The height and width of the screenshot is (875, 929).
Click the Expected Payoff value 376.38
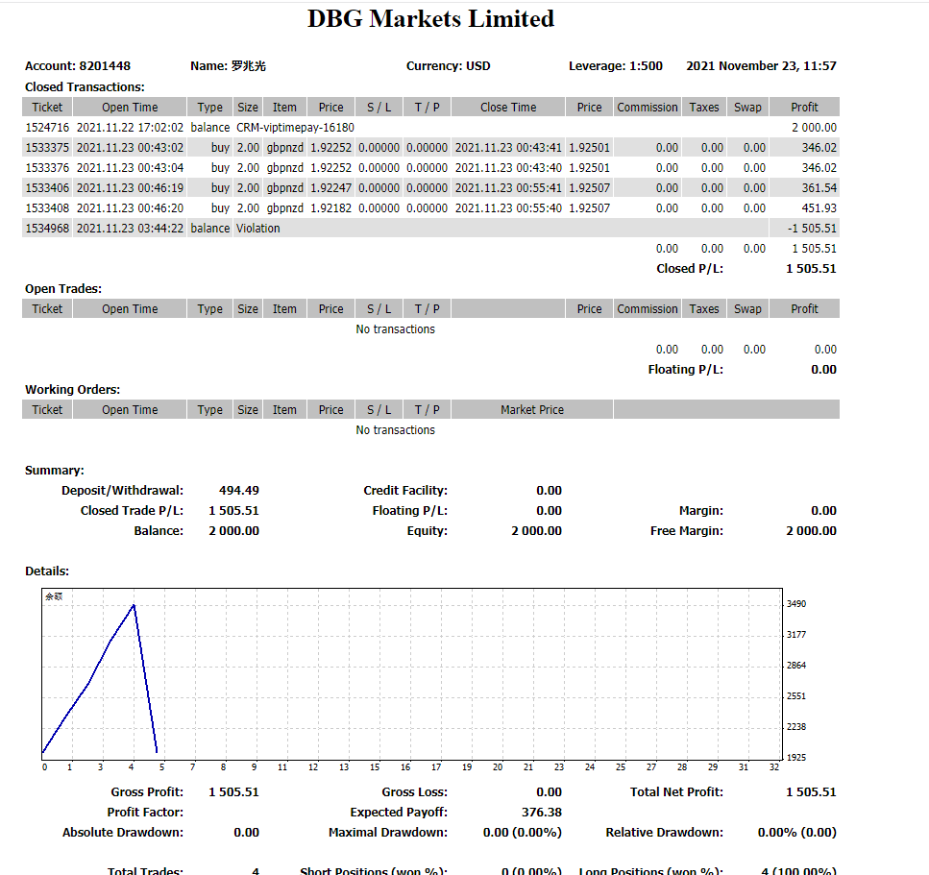[x=541, y=813]
